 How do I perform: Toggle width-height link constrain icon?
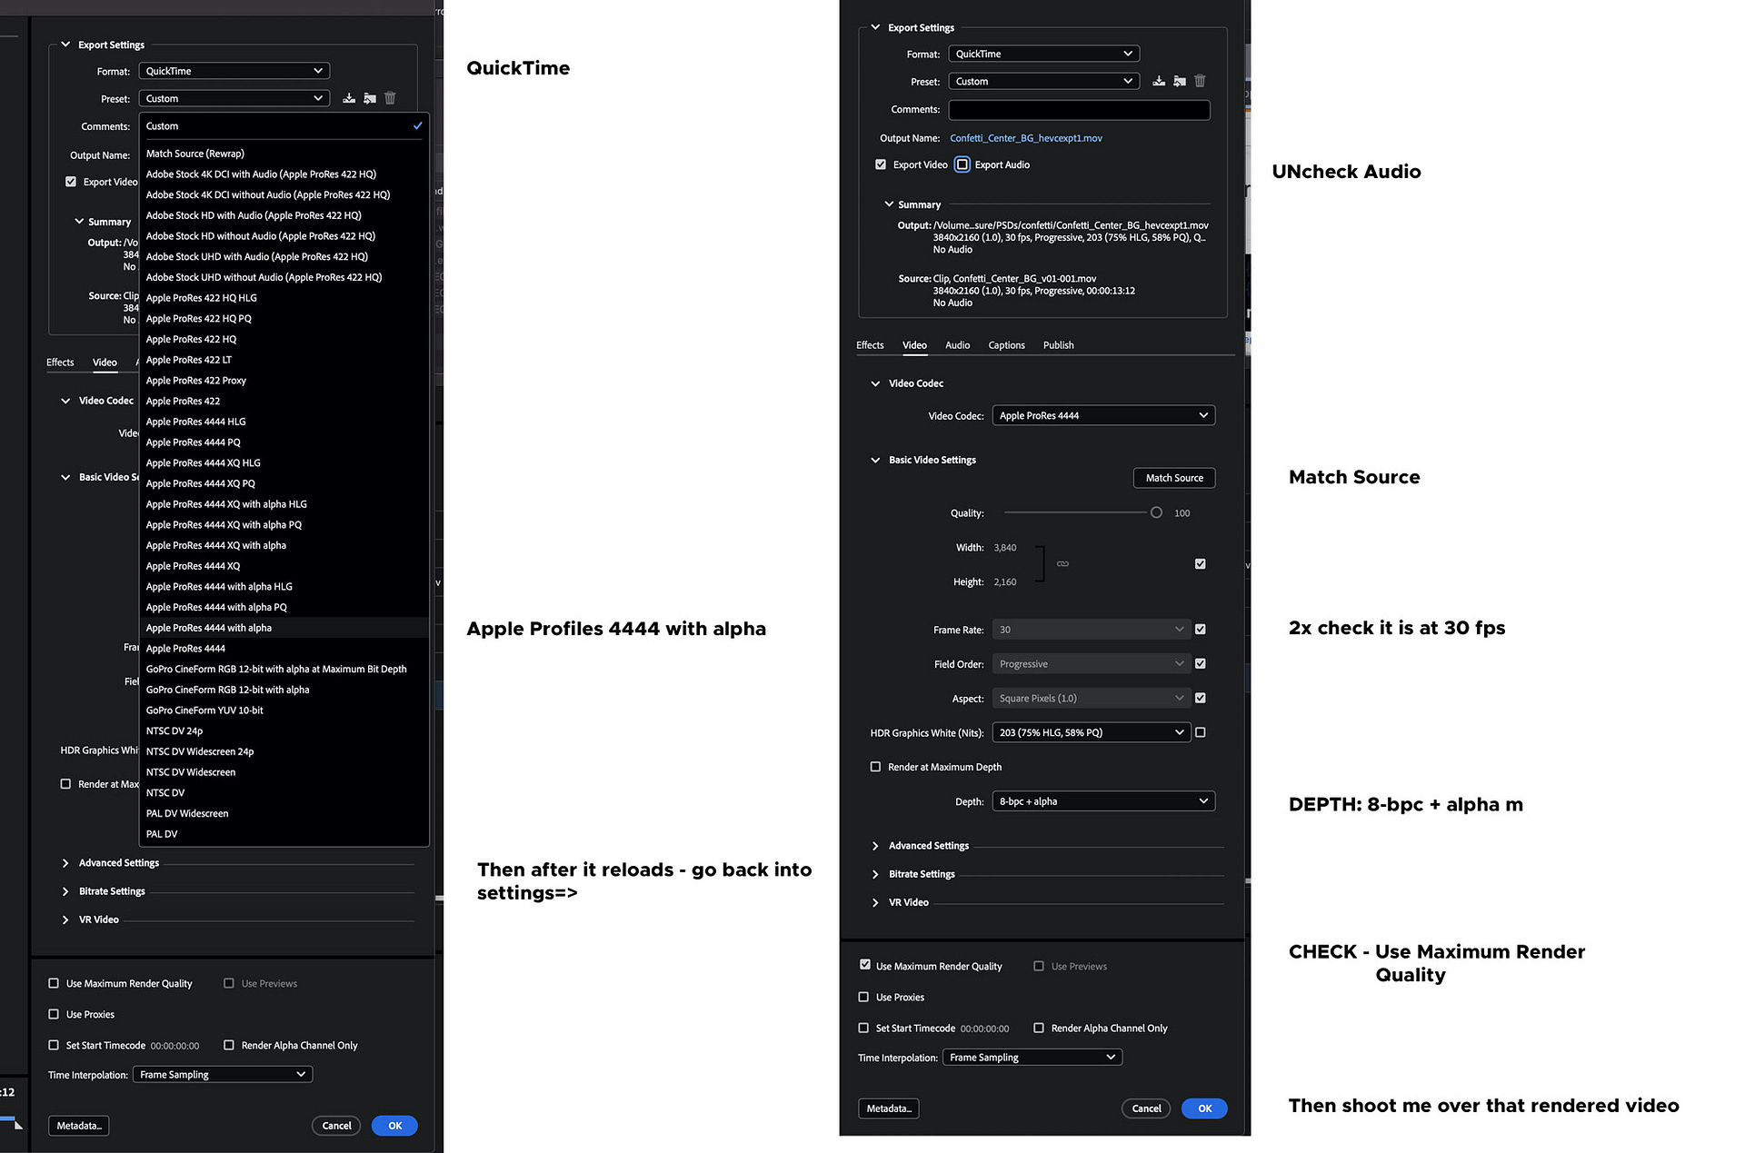click(1062, 564)
